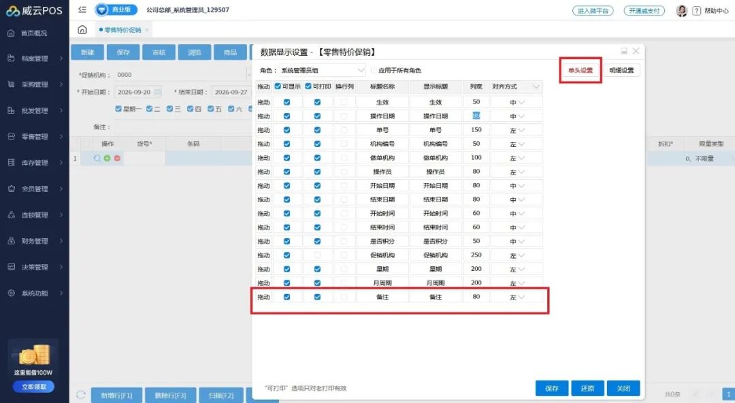Click the dialog's 保存 button
Screen dimensions: 735x403
[552, 389]
